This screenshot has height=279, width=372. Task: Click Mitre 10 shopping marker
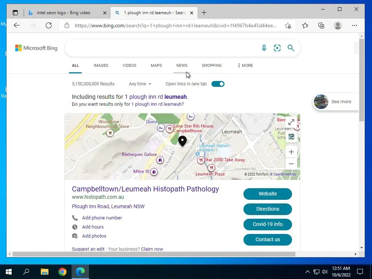154,171
